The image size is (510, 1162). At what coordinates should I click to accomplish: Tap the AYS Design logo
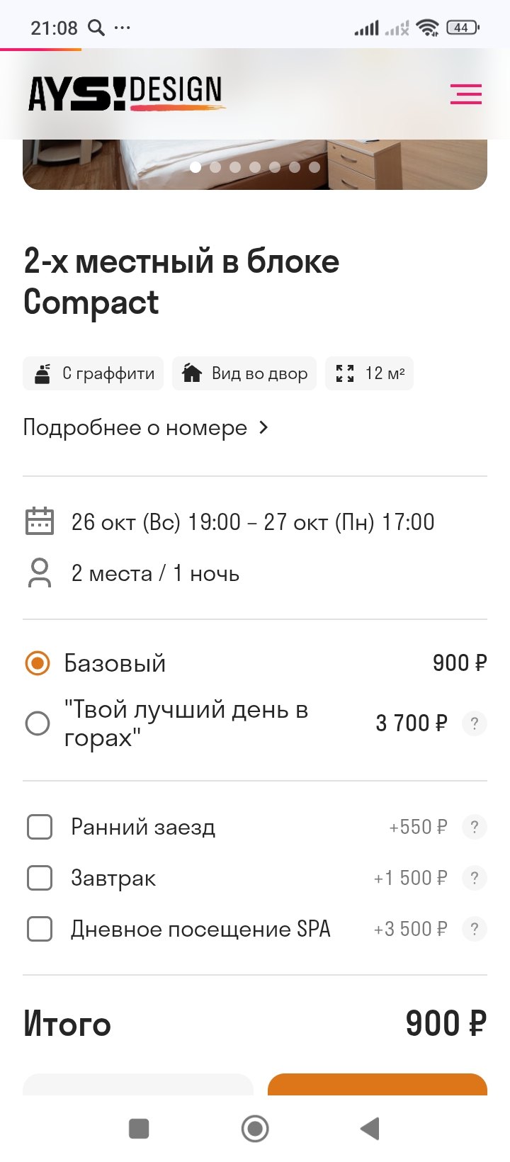pos(125,94)
